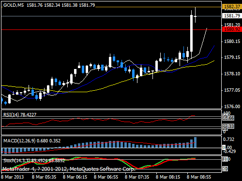Screen dimensions: 242x181
Task: Click the current price label 1581.79
Action: click(x=232, y=16)
